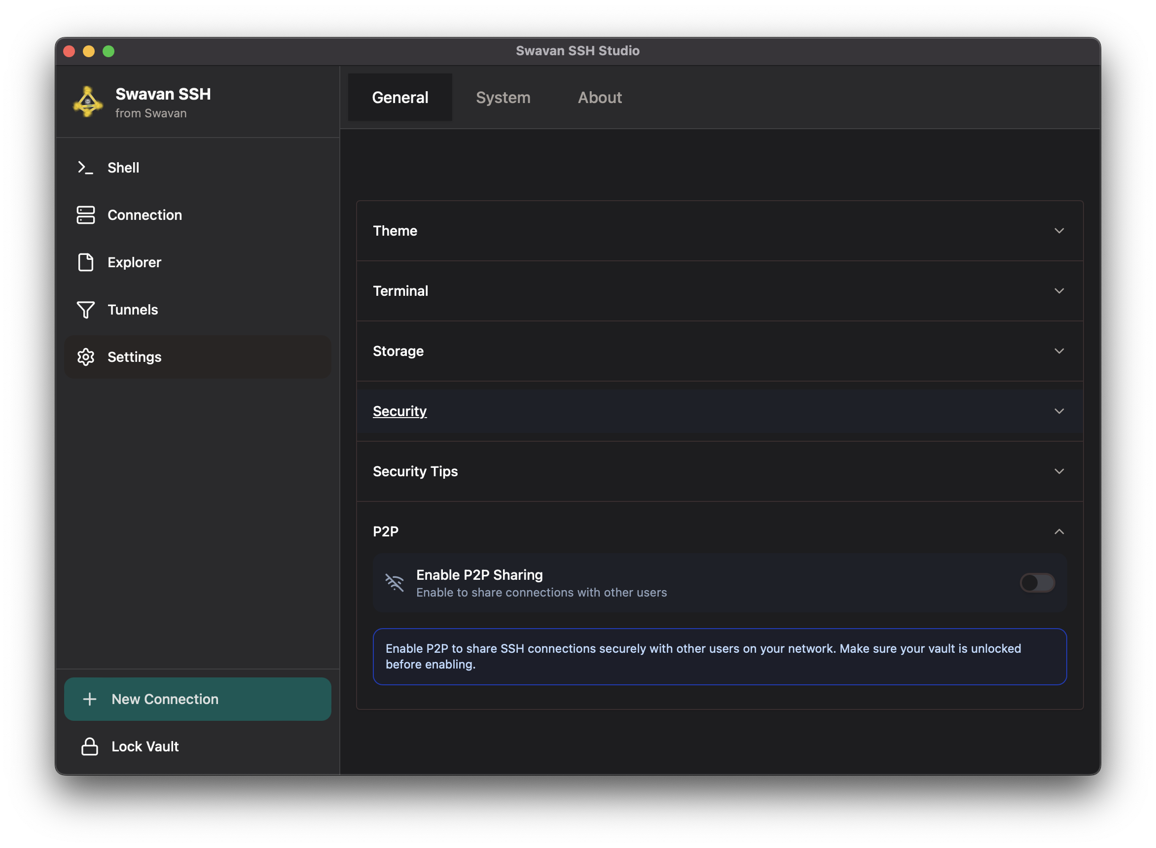Open the Security settings section
The width and height of the screenshot is (1156, 848).
400,411
